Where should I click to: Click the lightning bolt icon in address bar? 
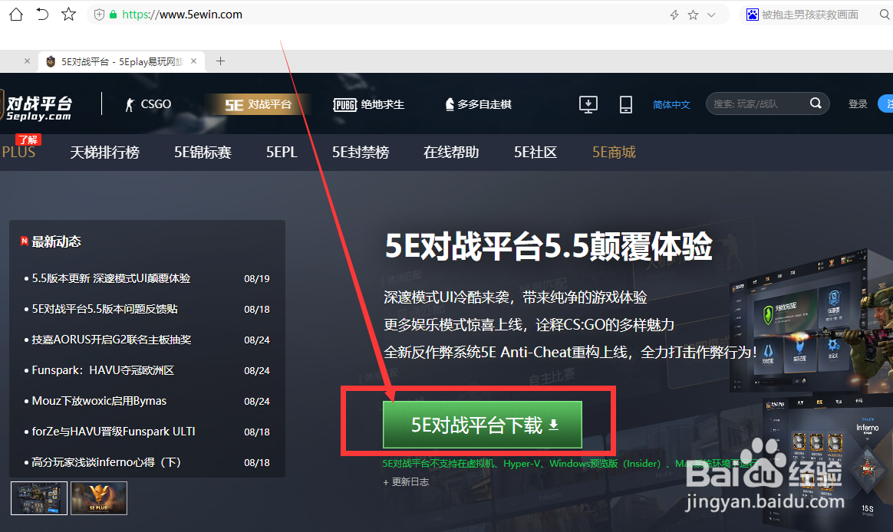[674, 15]
